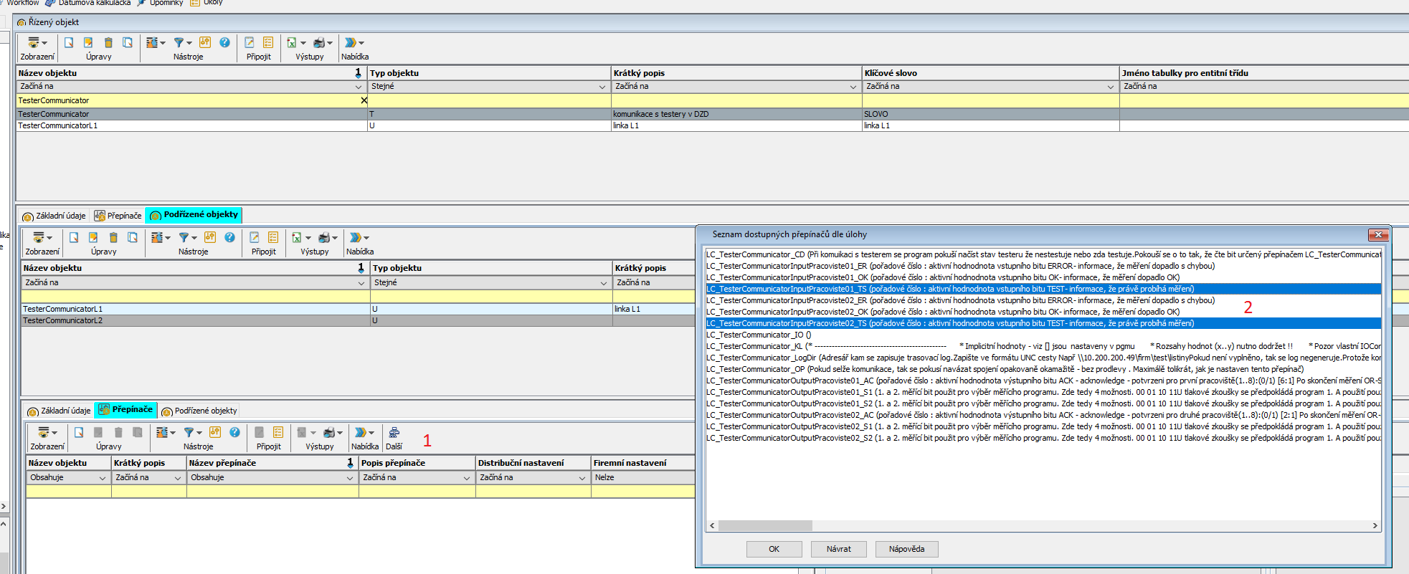Click the orange sliders settings icon in the middle toolbar
1409x574 pixels.
click(209, 238)
